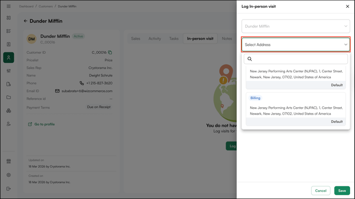The width and height of the screenshot is (355, 199).
Task: Open the storefront icon in sidebar
Action: [8, 161]
